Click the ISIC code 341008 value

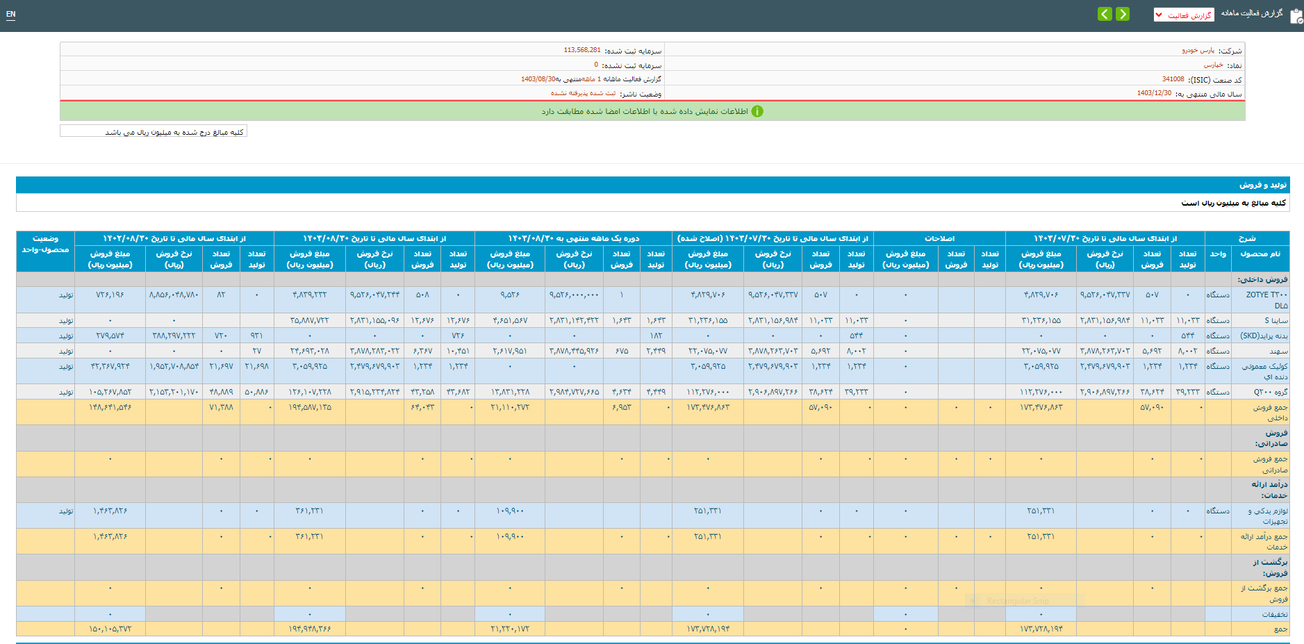pos(1173,79)
